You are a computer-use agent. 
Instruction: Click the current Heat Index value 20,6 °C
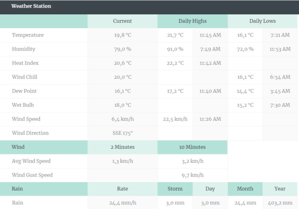[122, 63]
